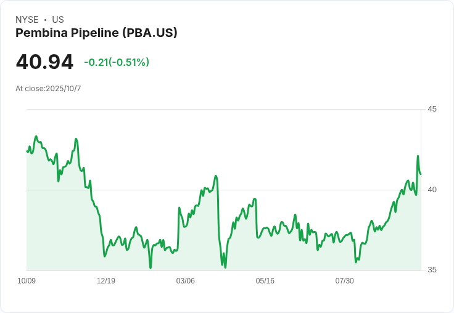Click the latest price spike near chart end
Viewport: 454px width, 313px height.
pos(418,156)
